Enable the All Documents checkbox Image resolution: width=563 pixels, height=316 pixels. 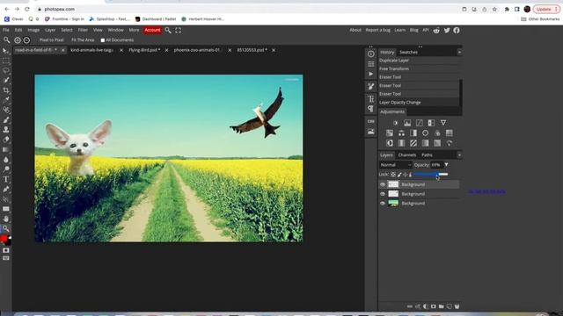[x=103, y=40]
